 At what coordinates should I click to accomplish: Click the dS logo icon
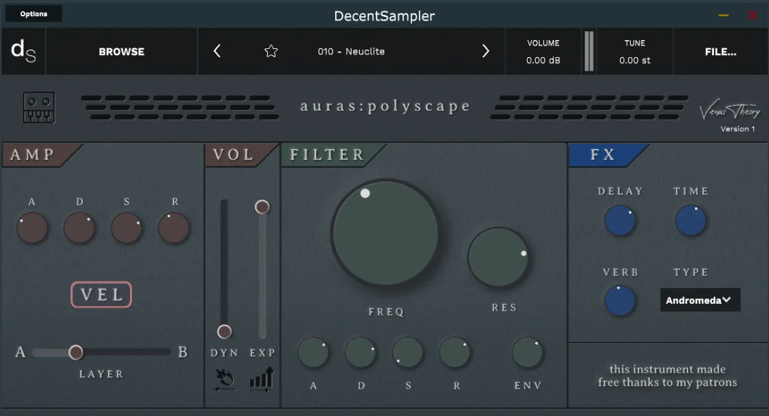[x=24, y=51]
